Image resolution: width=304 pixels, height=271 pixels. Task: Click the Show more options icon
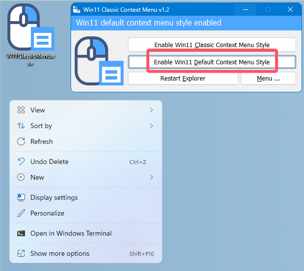pos(21,253)
